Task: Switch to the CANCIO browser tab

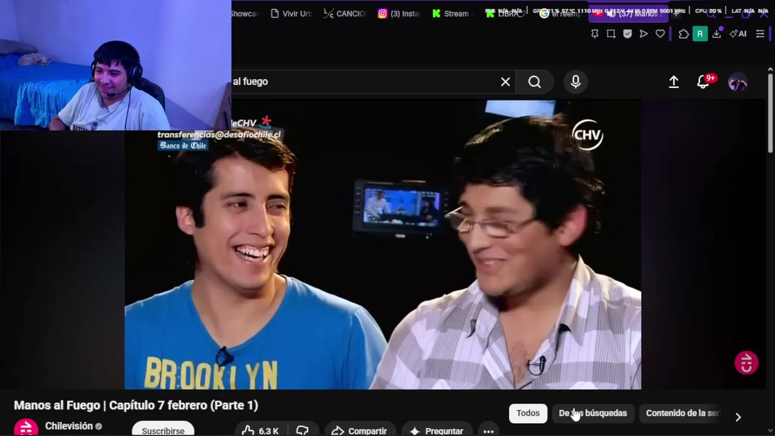Action: (x=345, y=13)
